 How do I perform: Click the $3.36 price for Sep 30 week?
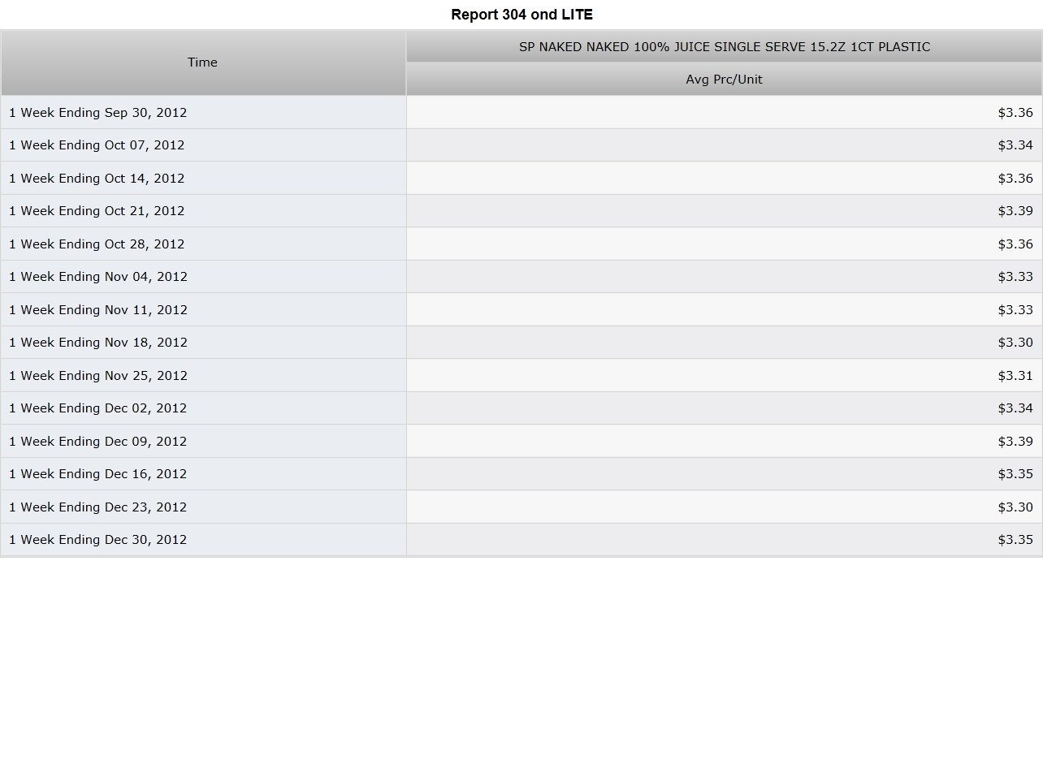pyautogui.click(x=1015, y=112)
